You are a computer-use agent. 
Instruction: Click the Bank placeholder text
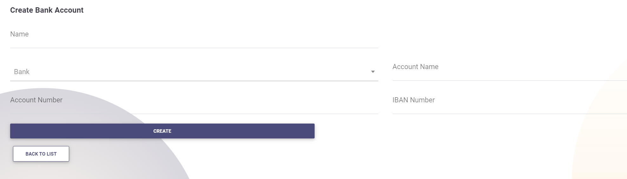pos(22,72)
